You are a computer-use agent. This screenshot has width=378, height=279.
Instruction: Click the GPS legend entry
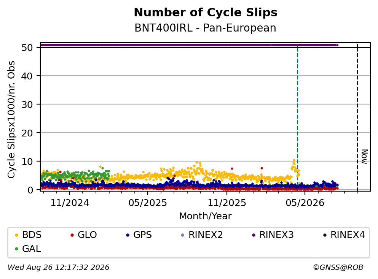139,235
